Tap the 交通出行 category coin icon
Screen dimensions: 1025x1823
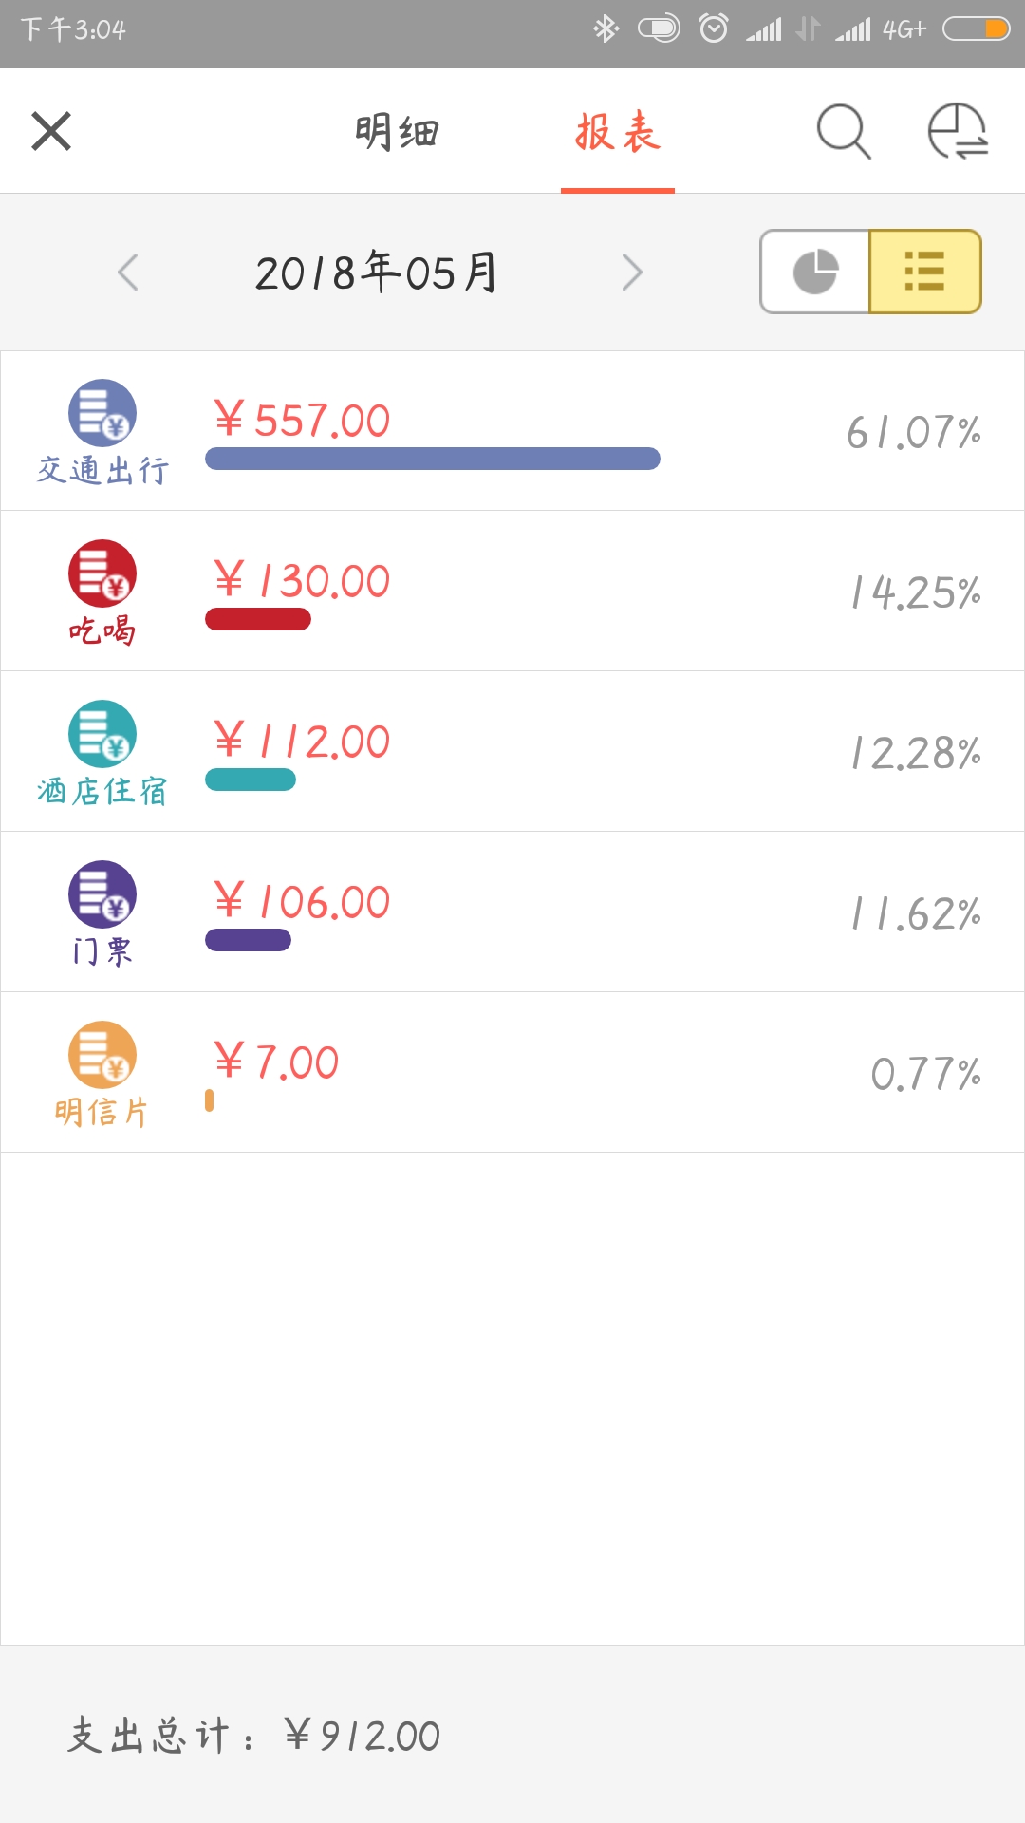tap(102, 413)
